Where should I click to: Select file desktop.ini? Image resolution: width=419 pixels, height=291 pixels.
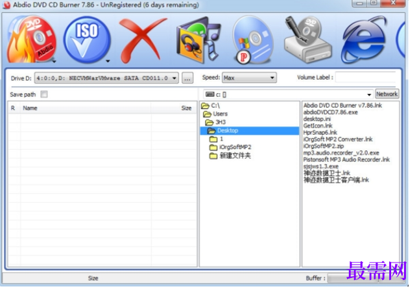click(x=317, y=119)
